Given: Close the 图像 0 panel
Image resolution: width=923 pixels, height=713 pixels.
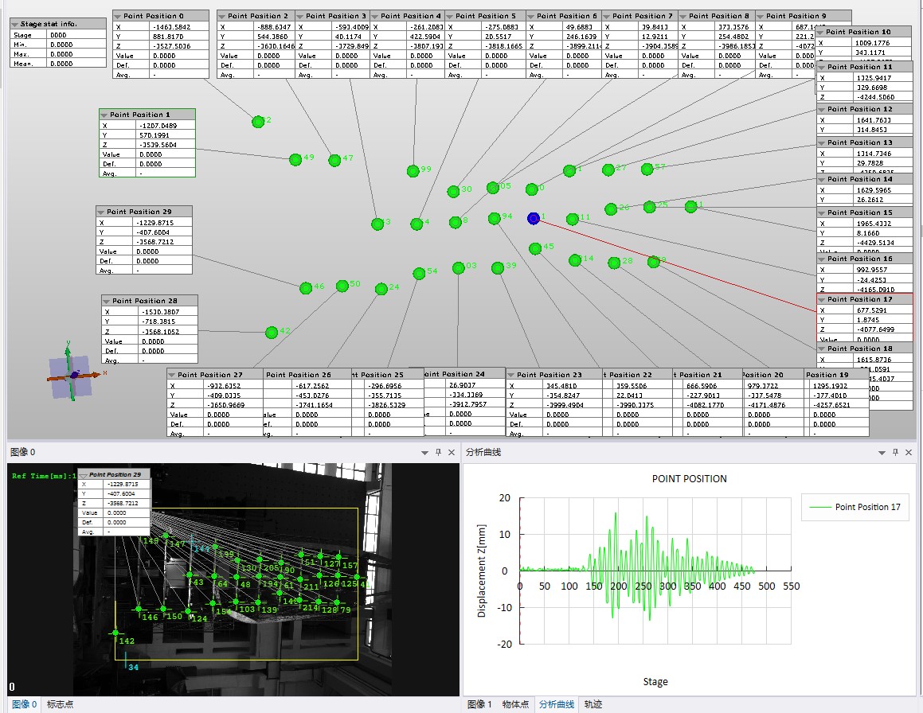Looking at the screenshot, I should 452,452.
